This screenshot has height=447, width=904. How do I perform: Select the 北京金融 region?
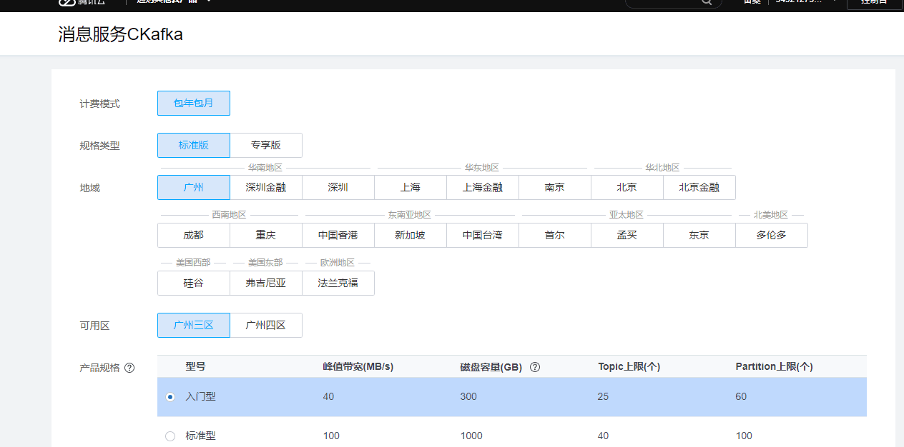click(699, 187)
